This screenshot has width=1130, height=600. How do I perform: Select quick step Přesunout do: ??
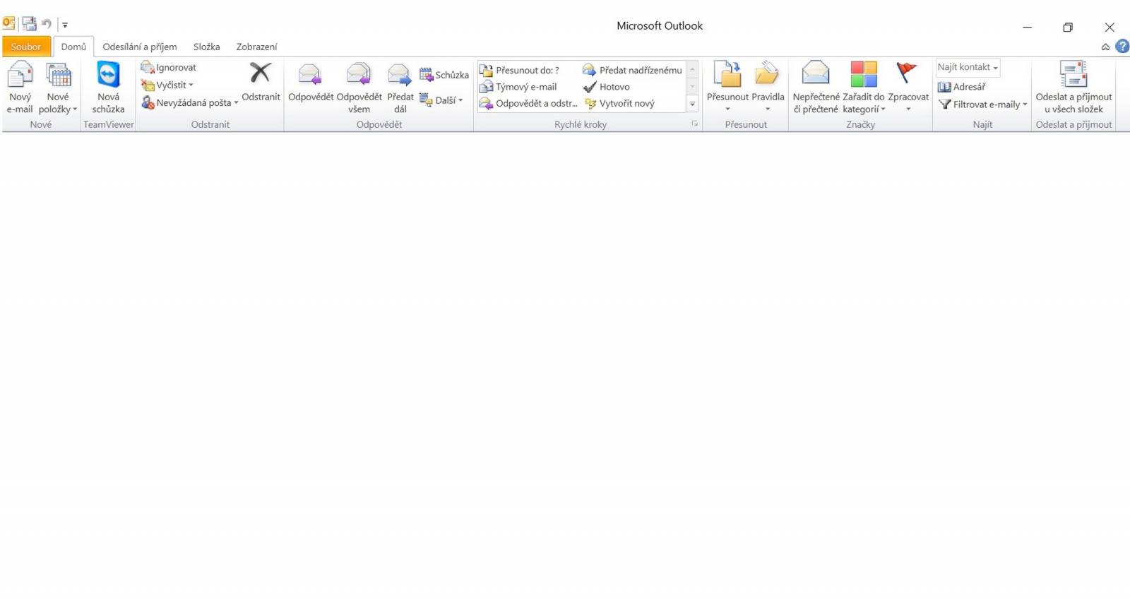click(520, 70)
